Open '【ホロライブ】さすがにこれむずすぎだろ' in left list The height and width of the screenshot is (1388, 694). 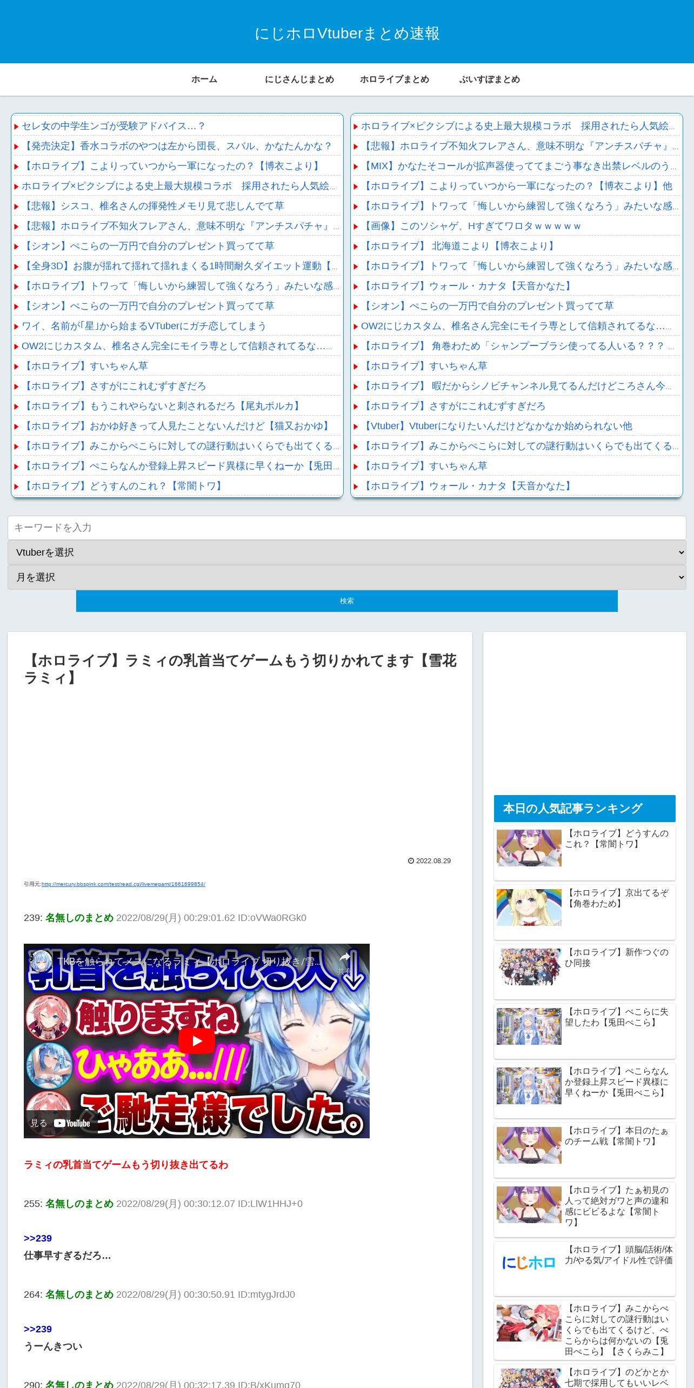point(114,386)
